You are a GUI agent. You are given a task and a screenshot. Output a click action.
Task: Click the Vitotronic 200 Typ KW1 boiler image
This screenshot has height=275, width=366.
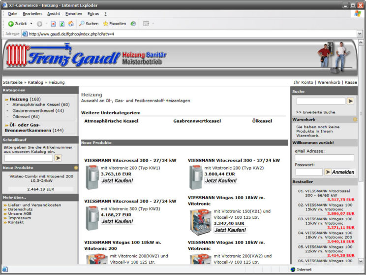(92, 177)
